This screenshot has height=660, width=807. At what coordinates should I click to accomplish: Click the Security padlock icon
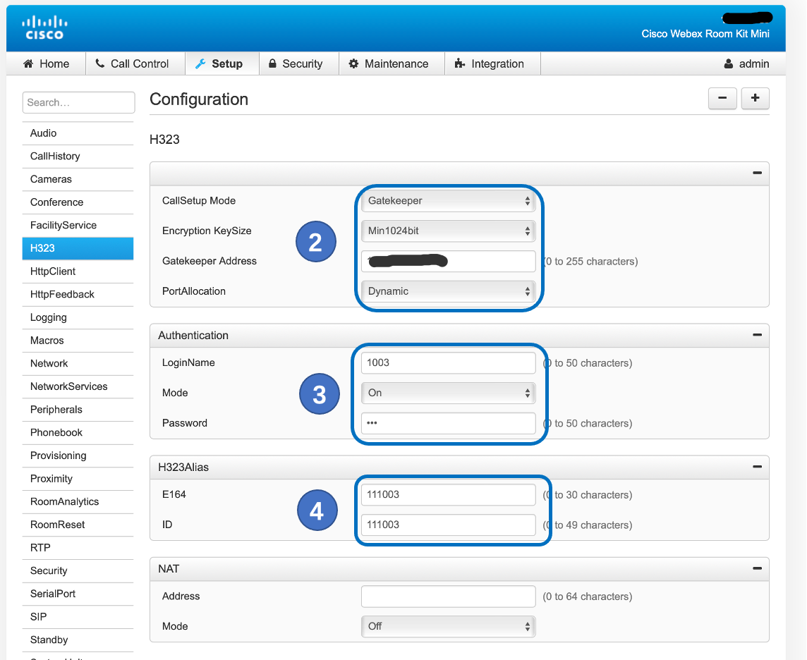(x=272, y=63)
